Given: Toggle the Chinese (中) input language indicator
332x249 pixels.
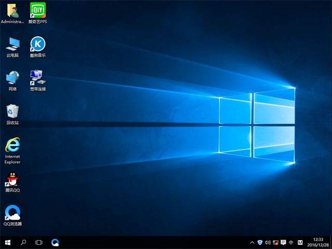Looking at the screenshot, I should point(291,242).
